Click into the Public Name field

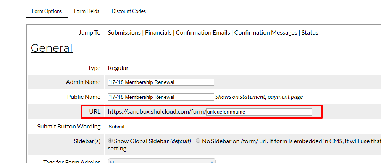pyautogui.click(x=161, y=97)
